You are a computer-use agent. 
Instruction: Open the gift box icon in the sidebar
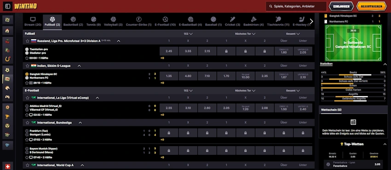pos(7,135)
